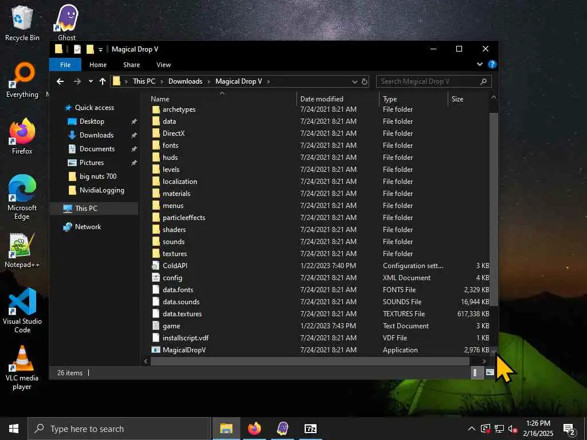Open the customize quick access toolbar dropdown
This screenshot has width=587, height=440.
pyautogui.click(x=100, y=49)
